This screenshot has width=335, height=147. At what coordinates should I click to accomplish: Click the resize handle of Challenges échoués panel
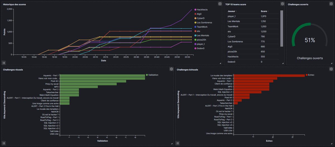pos(332,144)
